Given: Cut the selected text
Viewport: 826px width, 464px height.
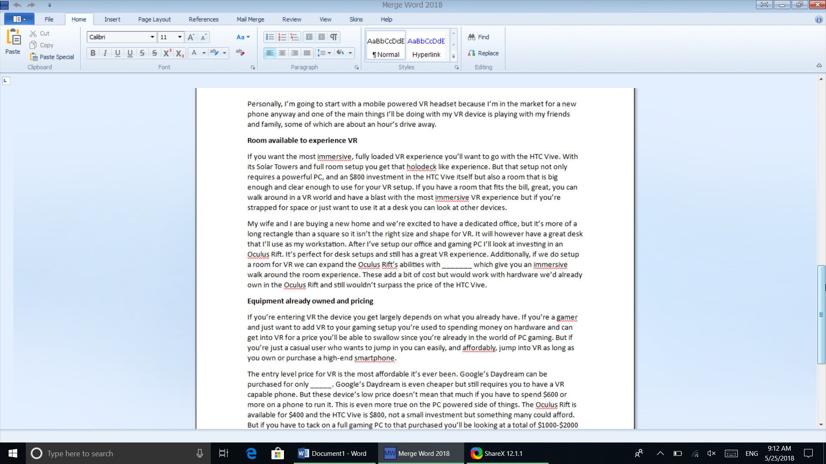Looking at the screenshot, I should (39, 34).
